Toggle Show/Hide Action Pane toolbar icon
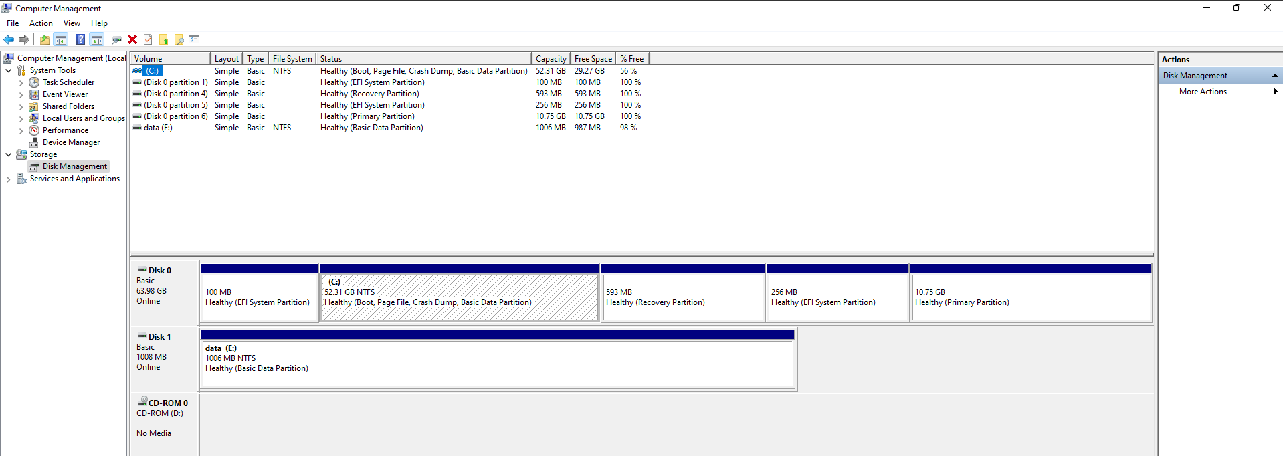Image resolution: width=1283 pixels, height=456 pixels. point(97,40)
